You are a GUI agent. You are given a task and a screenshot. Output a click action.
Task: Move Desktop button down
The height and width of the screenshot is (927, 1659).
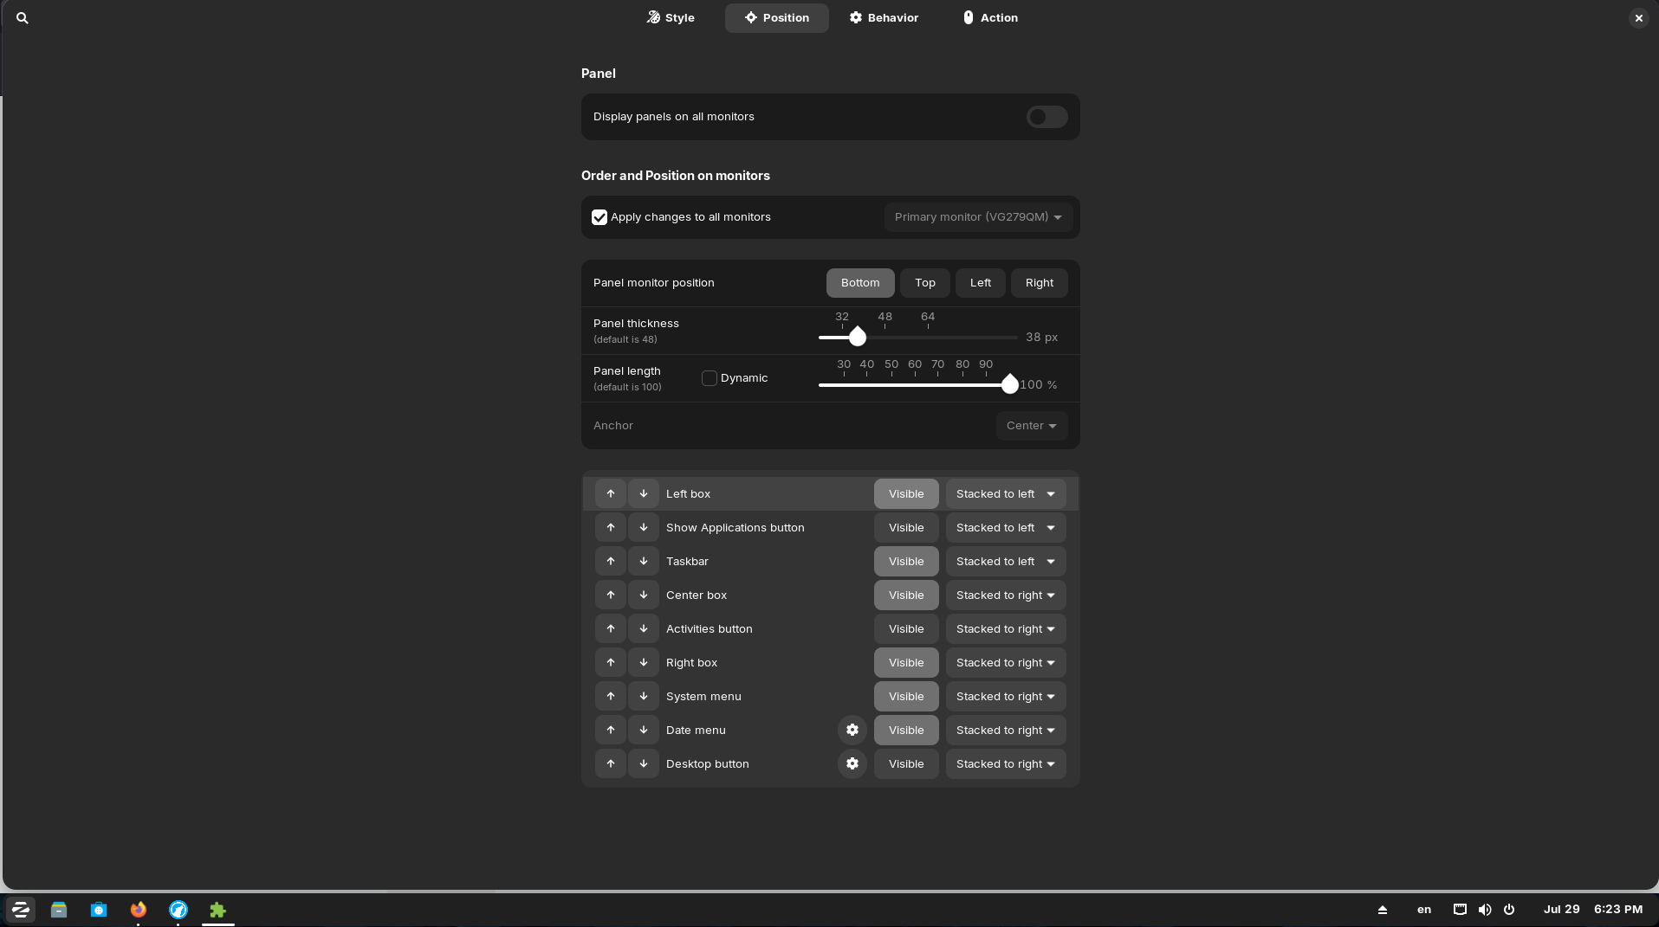644,763
